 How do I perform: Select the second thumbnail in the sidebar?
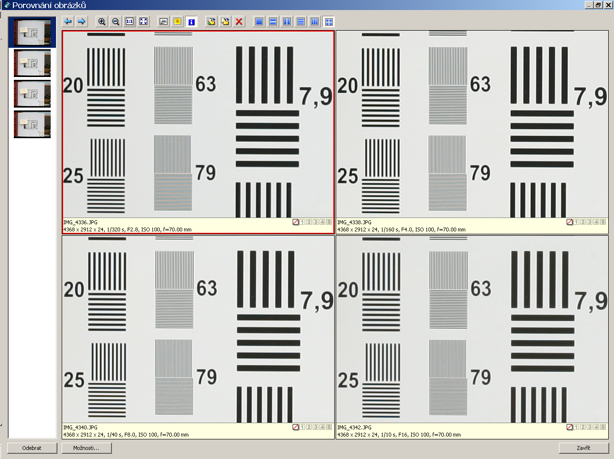coord(32,63)
